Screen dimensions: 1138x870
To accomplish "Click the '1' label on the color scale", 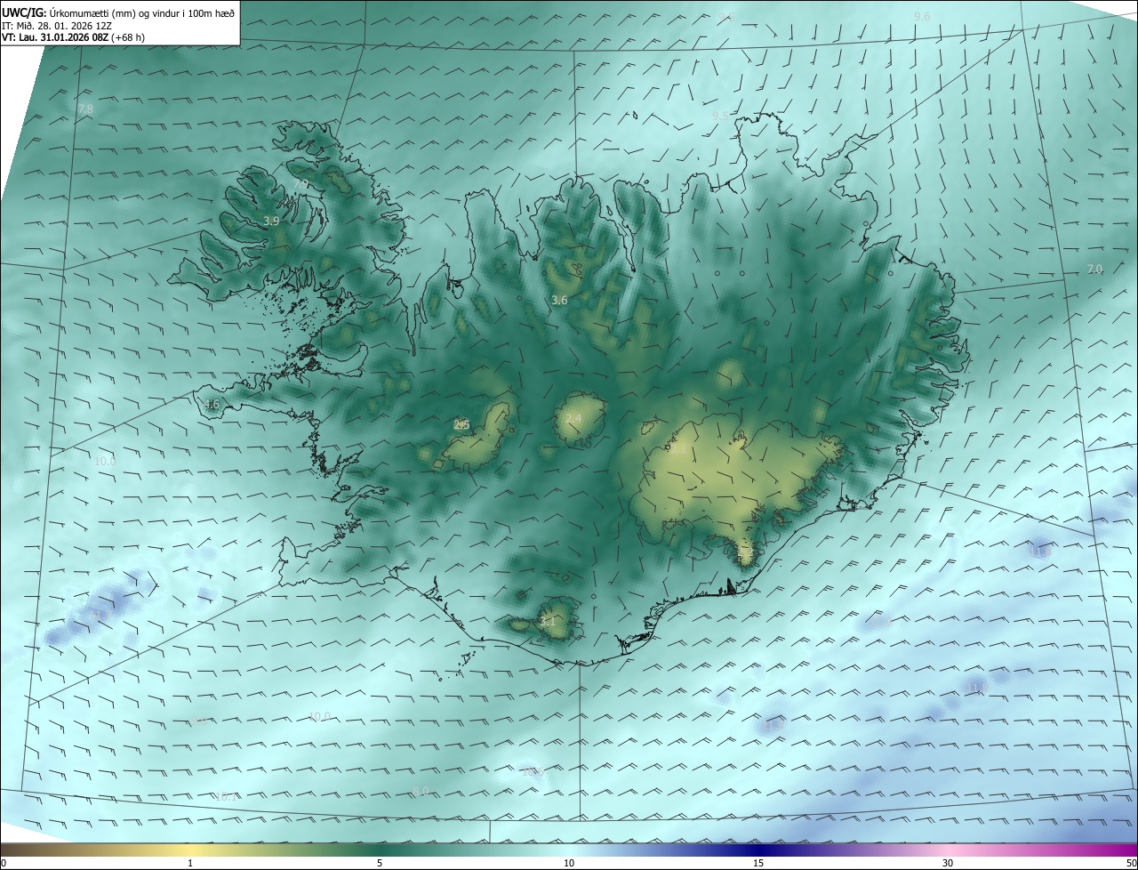I will click(190, 863).
